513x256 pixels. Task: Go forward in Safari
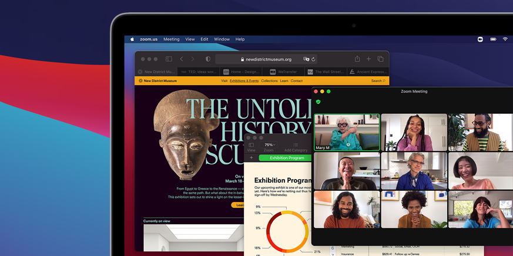tap(193, 59)
